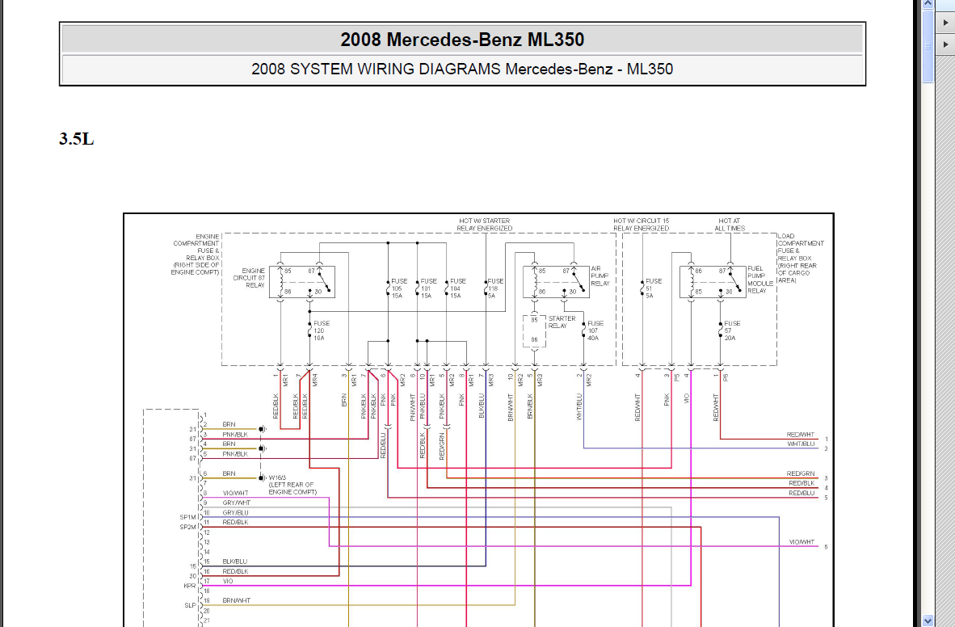Click the 'FUSE 101 15A' label
Viewport: 955px width, 627px height.
pyautogui.click(x=429, y=288)
